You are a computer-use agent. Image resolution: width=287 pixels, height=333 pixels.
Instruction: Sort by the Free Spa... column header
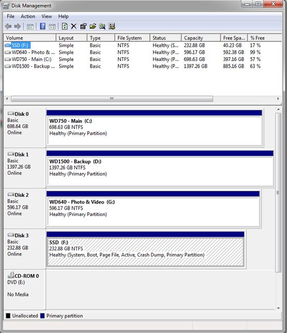[234, 38]
